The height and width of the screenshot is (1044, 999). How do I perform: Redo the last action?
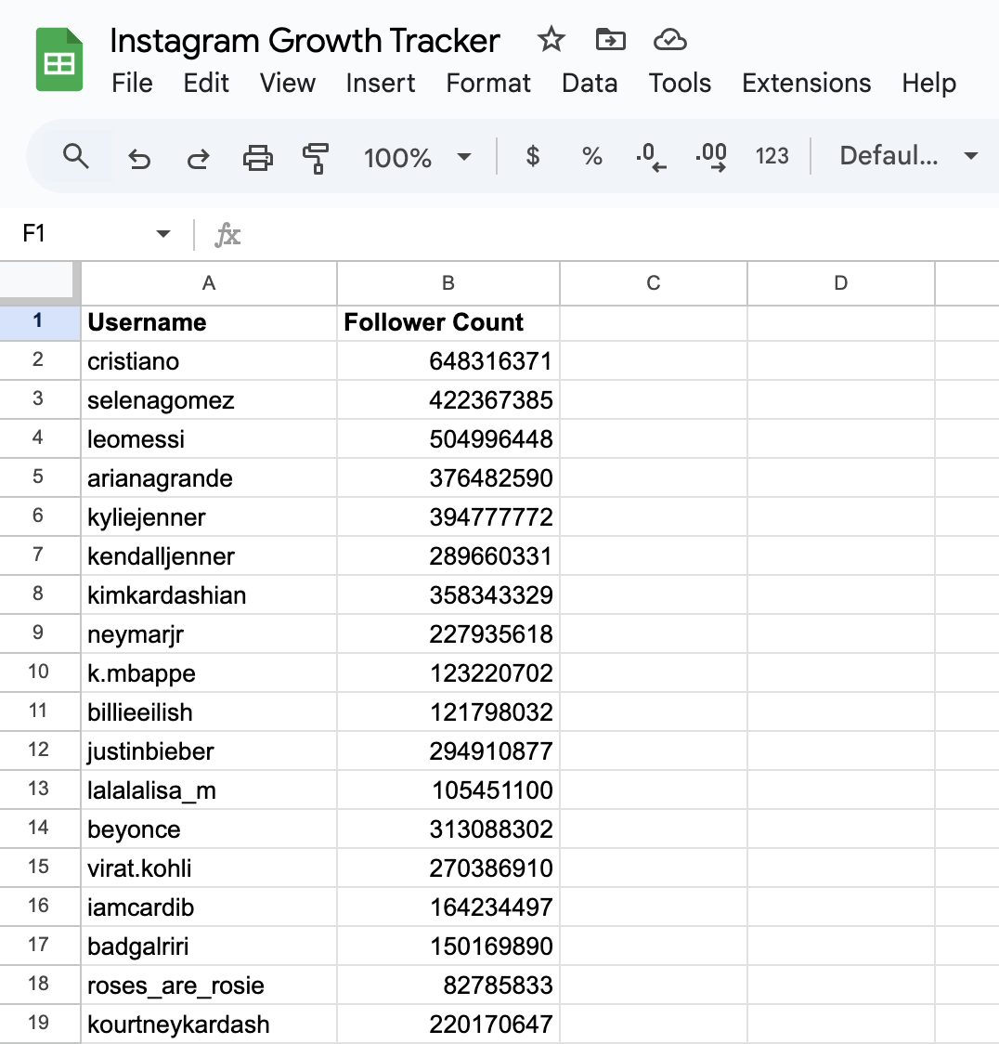(198, 158)
